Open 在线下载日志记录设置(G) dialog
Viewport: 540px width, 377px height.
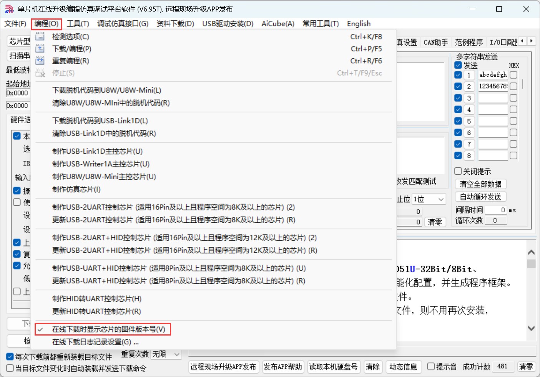[x=214, y=342]
